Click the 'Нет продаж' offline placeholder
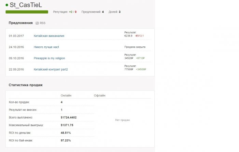This screenshot has width=239, height=152. tap(122, 120)
